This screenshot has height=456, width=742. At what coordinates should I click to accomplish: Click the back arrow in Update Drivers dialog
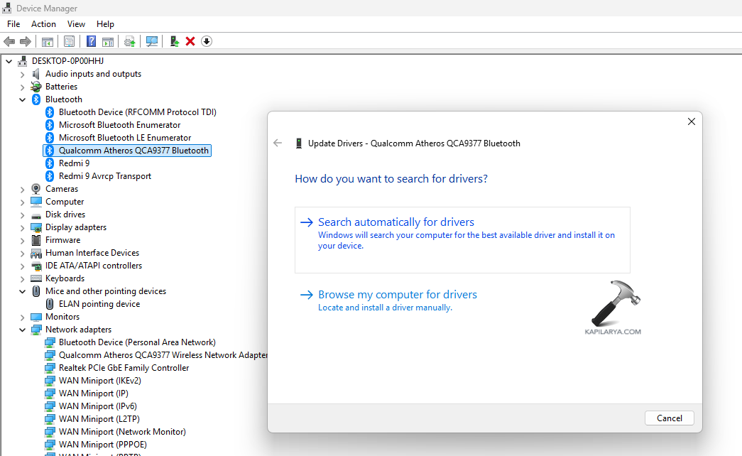coord(278,143)
